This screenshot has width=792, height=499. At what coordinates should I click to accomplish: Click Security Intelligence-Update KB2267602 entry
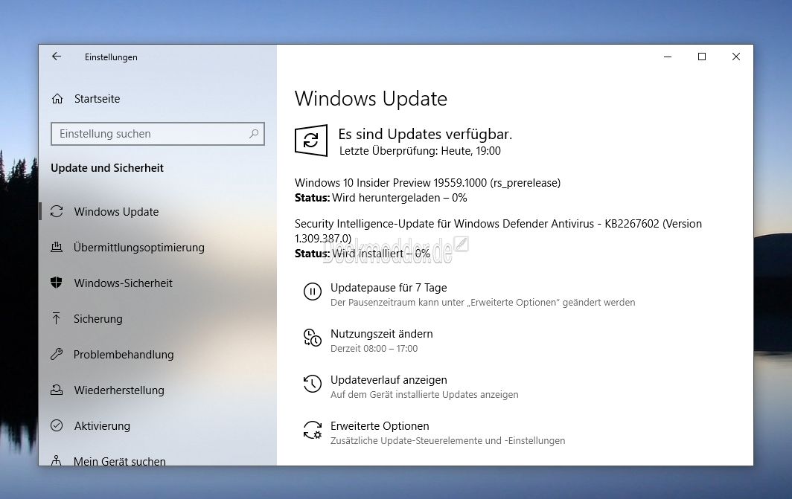click(498, 231)
